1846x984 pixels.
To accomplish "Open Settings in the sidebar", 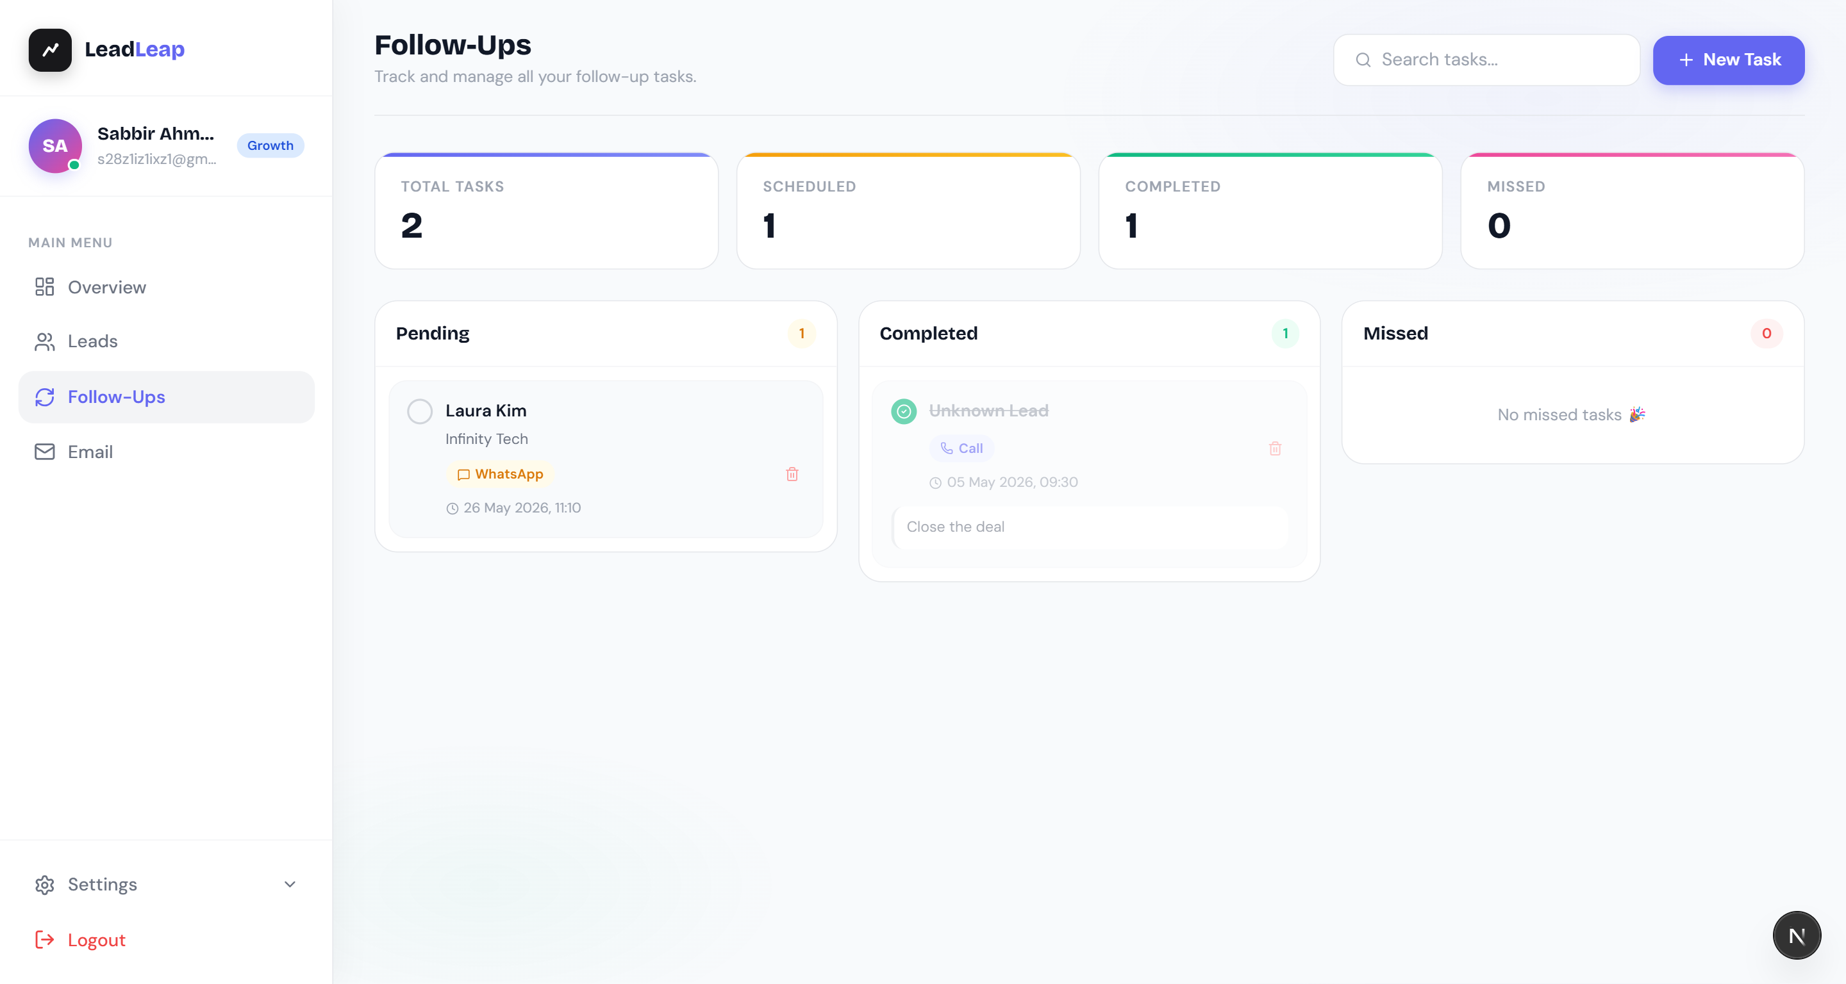I will pos(166,885).
